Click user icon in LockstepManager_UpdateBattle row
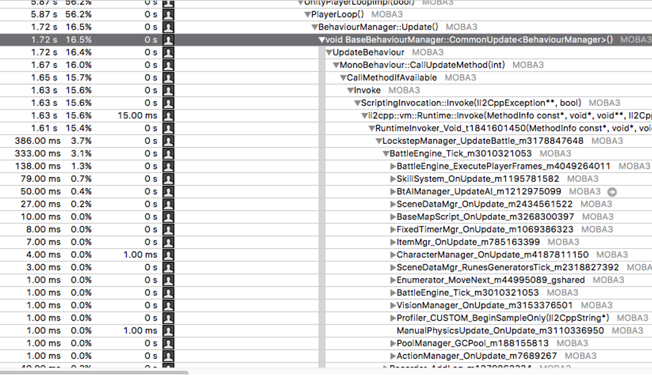The width and height of the screenshot is (652, 375). [168, 141]
